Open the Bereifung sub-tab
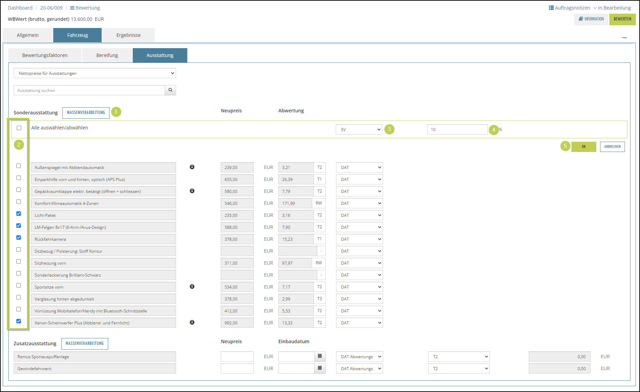This screenshot has width=640, height=392. point(107,55)
